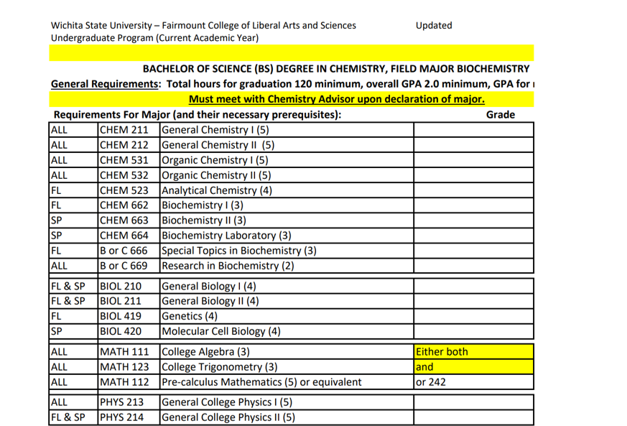This screenshot has height=426, width=627.
Task: Select College Algebra (3) text
Action: [x=205, y=353]
